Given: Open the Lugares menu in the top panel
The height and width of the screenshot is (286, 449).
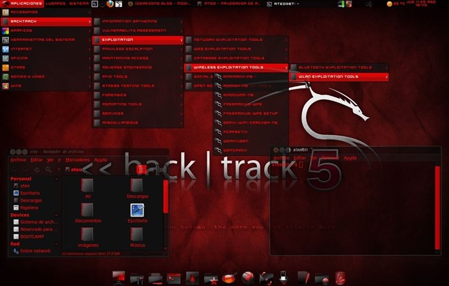Looking at the screenshot, I should pos(56,4).
